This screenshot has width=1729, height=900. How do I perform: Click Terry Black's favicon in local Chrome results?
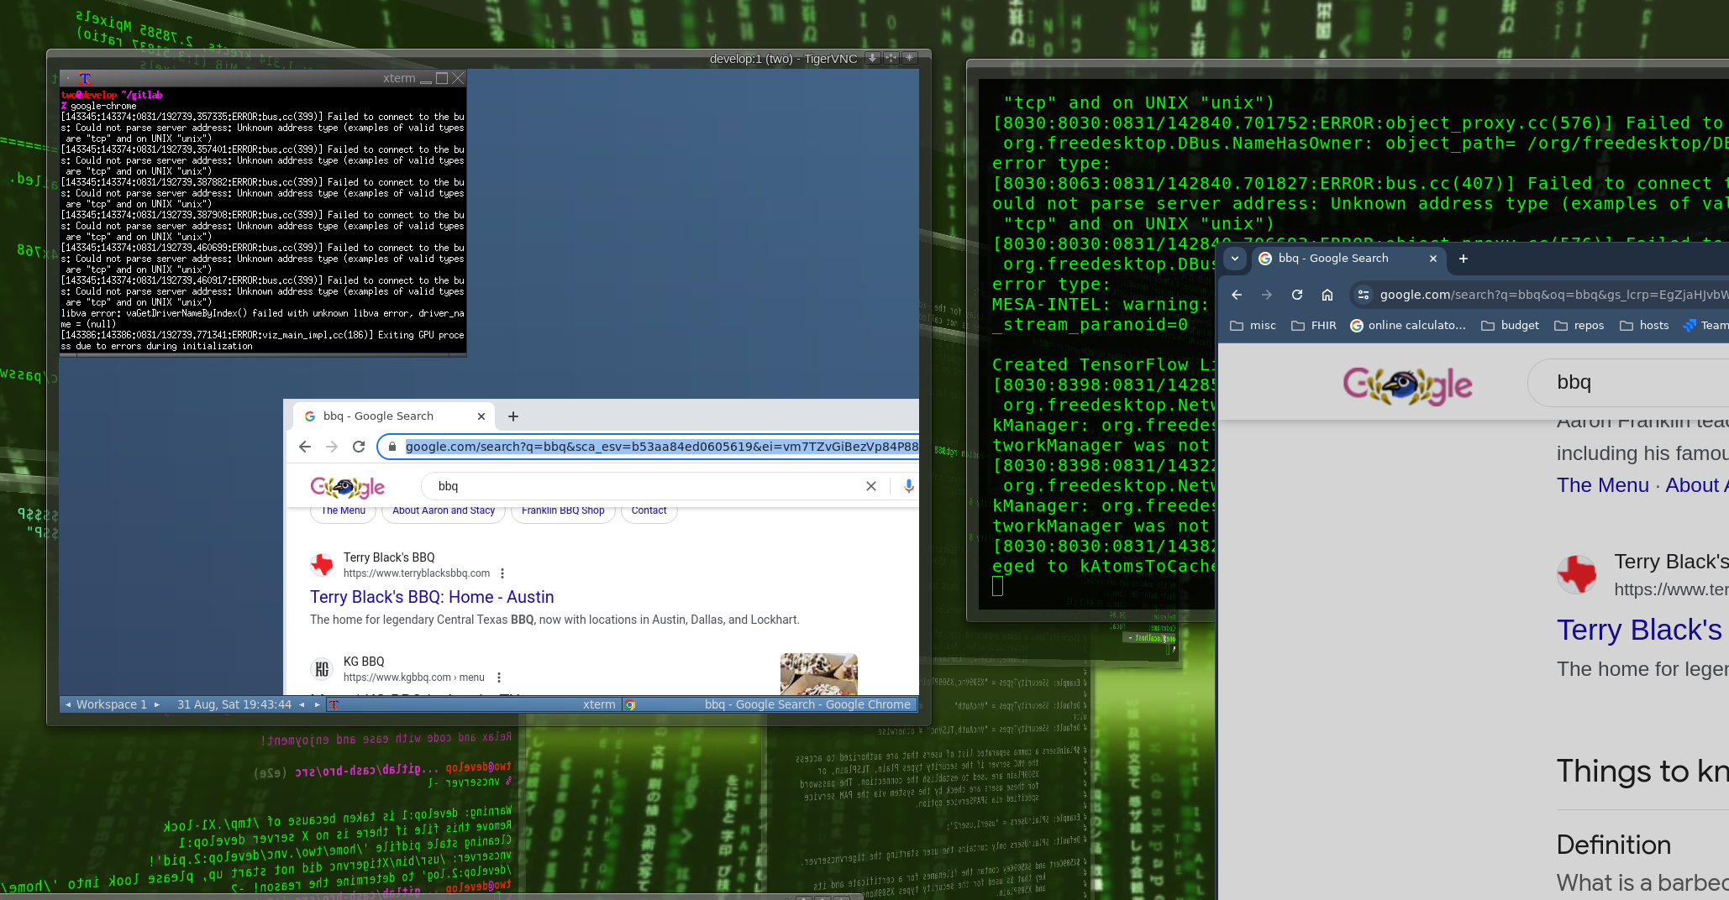tap(1577, 574)
